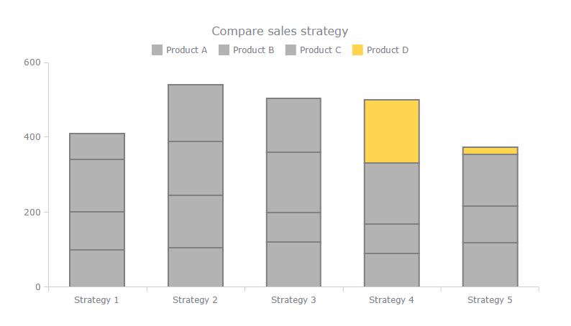
Task: Toggle the Product A legend label
Action: 186,50
